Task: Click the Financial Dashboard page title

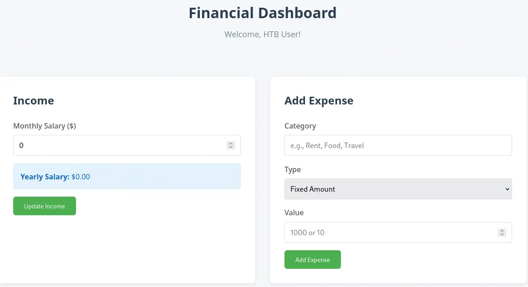Action: pyautogui.click(x=263, y=13)
